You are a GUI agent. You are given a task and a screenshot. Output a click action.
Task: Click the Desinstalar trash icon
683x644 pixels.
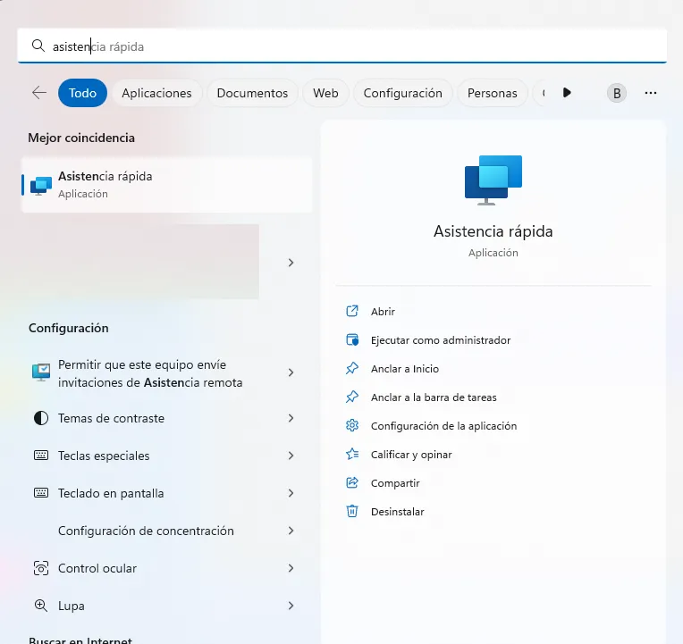352,512
